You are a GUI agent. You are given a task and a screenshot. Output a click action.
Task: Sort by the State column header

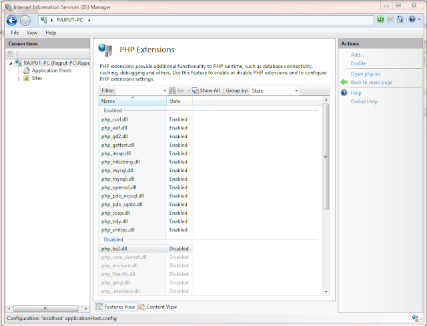point(179,101)
